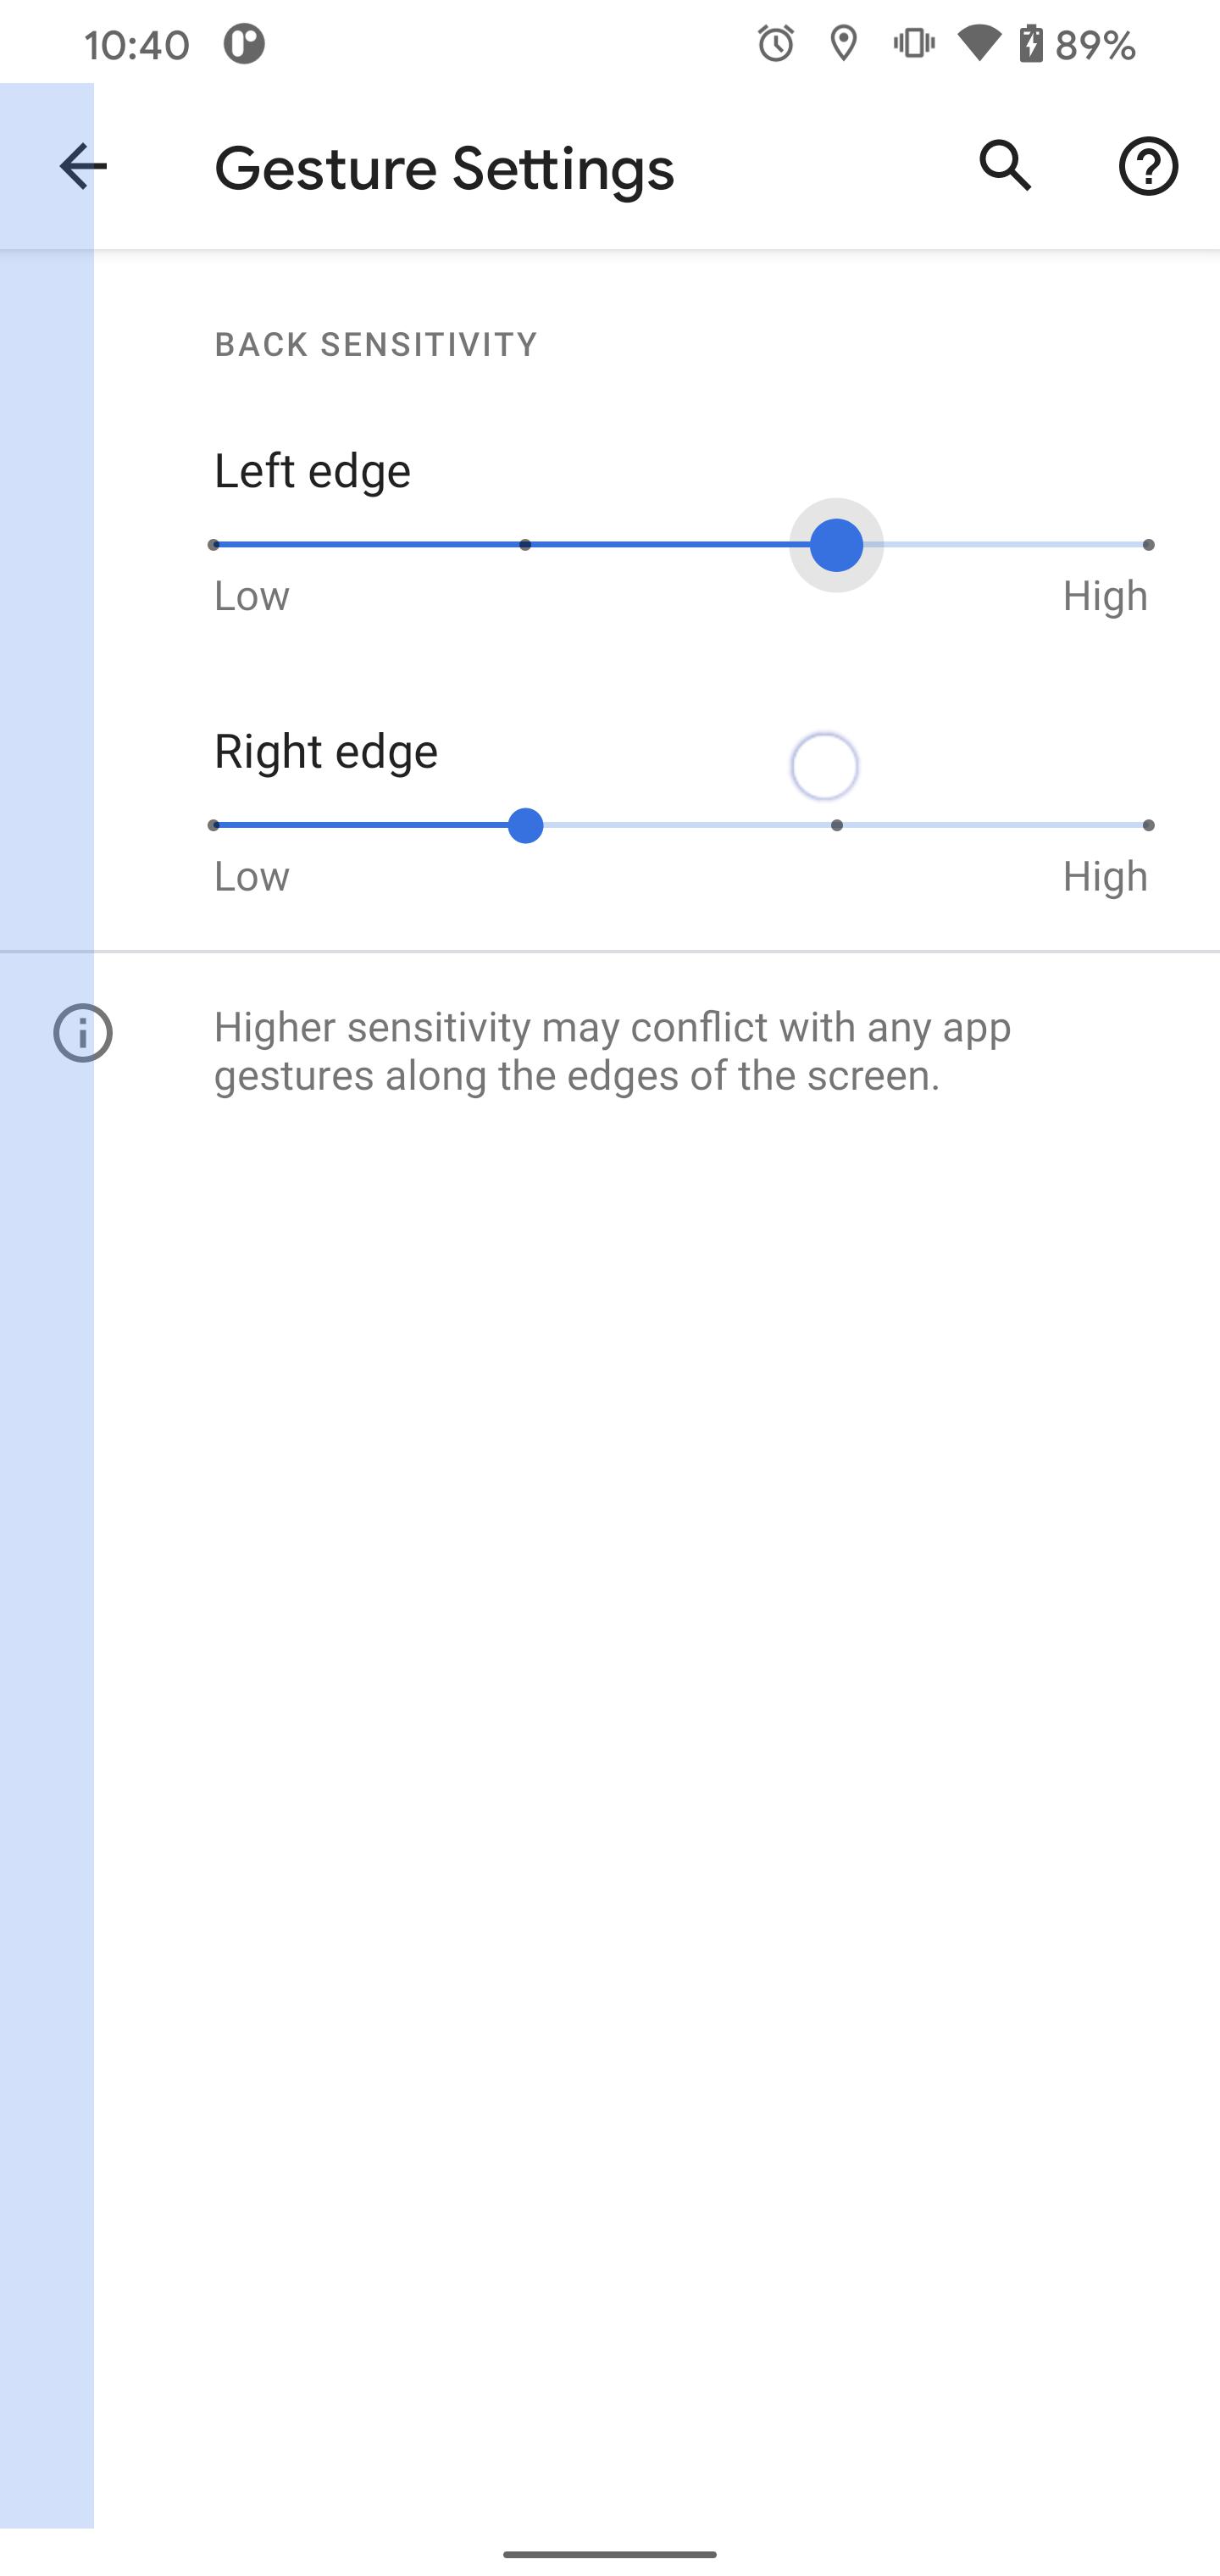The image size is (1220, 2576).
Task: Set Left edge sensitivity to lowest stop
Action: coord(214,545)
